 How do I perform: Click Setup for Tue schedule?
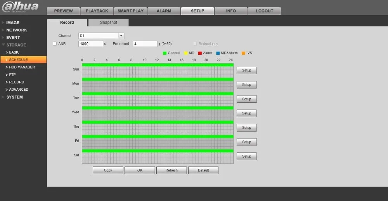(246, 99)
